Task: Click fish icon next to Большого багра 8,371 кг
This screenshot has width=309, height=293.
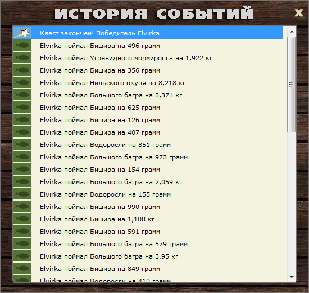Action: 22,95
